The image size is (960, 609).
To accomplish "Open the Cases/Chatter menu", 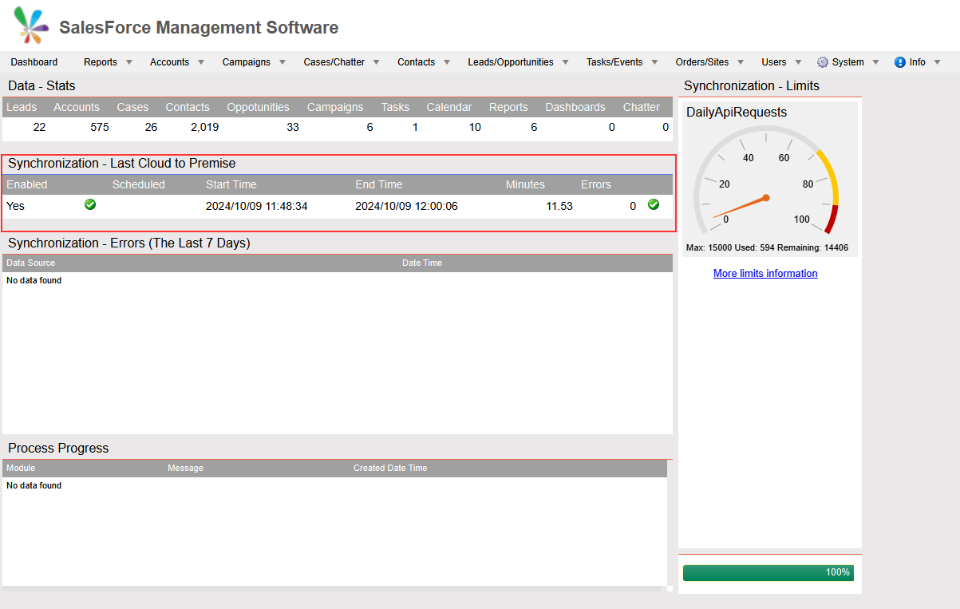I will pos(334,62).
